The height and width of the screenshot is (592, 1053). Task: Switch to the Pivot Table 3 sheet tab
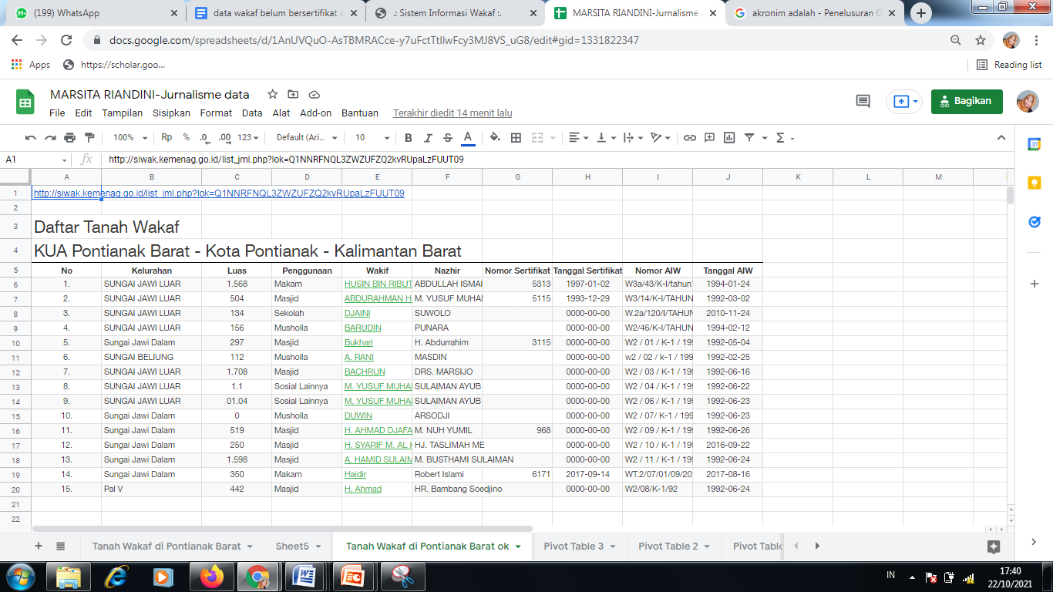point(574,546)
